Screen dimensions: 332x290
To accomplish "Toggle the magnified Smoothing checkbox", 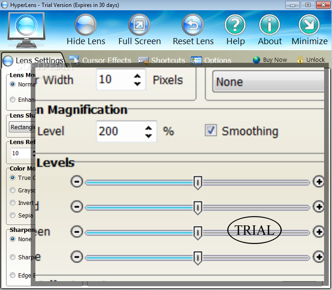I will tap(210, 130).
